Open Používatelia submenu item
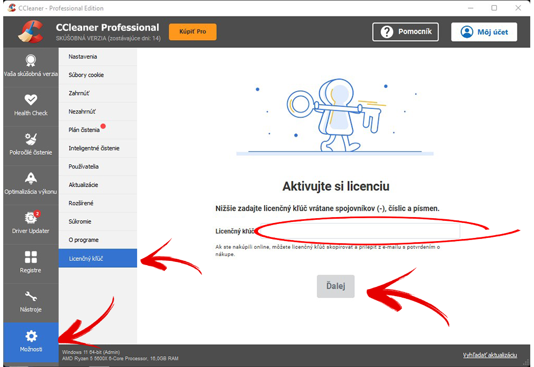Screen dimensions: 534x367 tap(98, 166)
